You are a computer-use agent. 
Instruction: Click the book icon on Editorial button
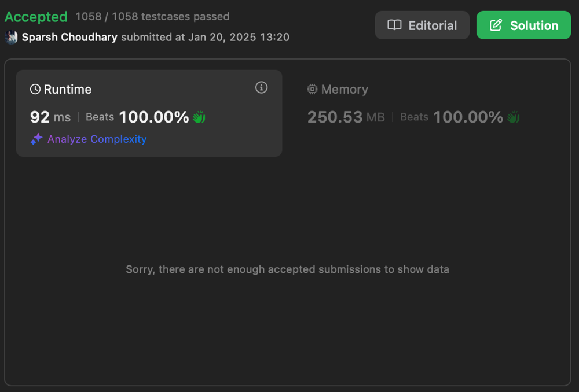point(394,25)
